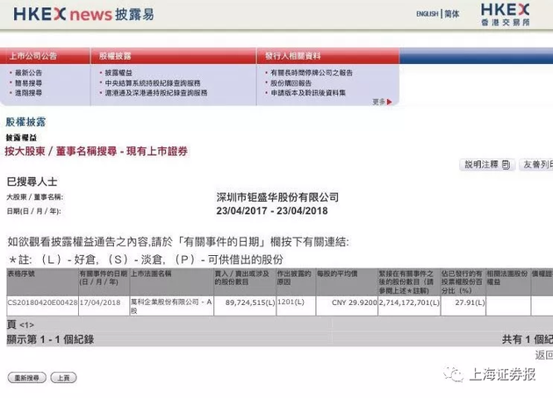This screenshot has width=553, height=398.
Task: Open record CS20180420E00428 in the table
Action: 41,302
